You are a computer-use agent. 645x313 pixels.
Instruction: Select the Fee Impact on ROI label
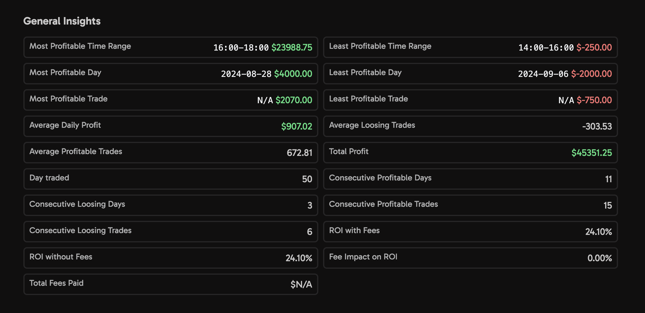[363, 257]
